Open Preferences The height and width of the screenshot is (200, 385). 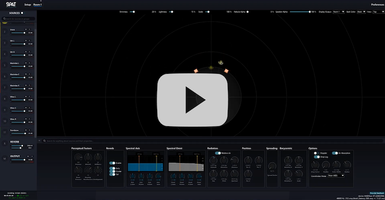point(378,5)
